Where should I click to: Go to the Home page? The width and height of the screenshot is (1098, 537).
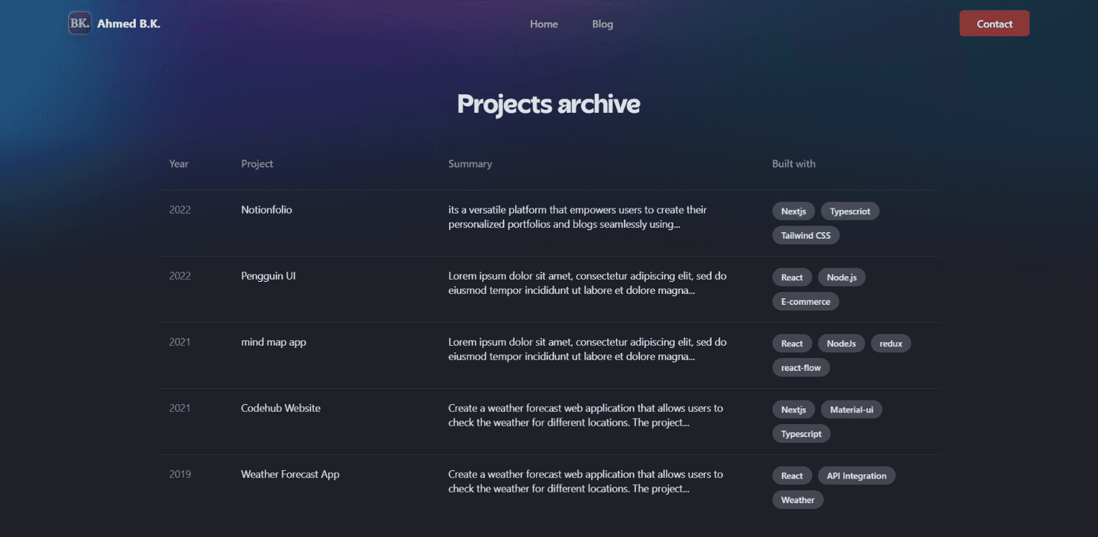544,24
